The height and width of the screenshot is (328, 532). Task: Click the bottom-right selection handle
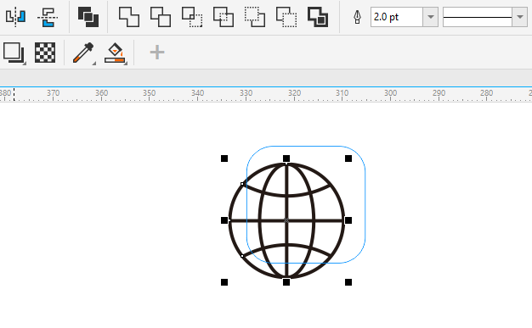(x=348, y=282)
